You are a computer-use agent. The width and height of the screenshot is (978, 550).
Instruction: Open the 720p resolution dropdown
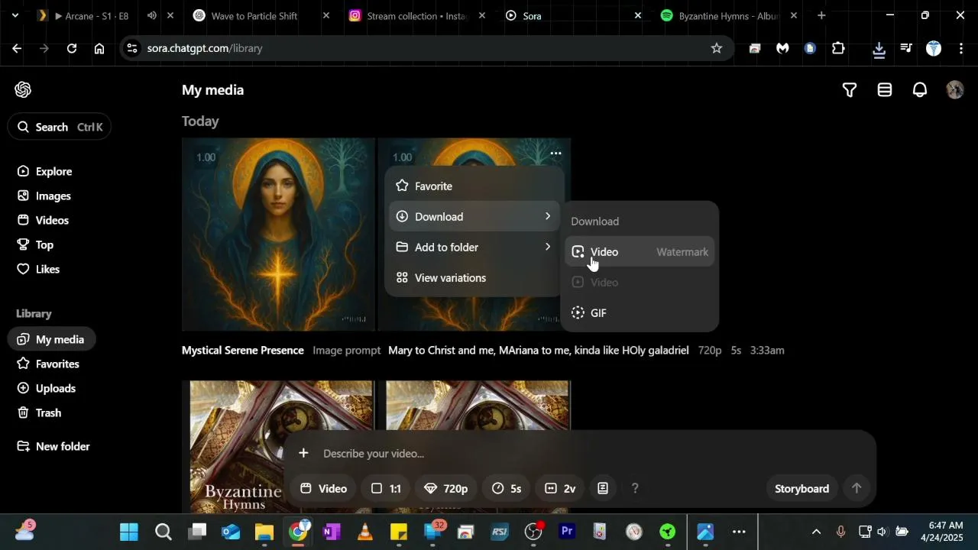coord(446,488)
